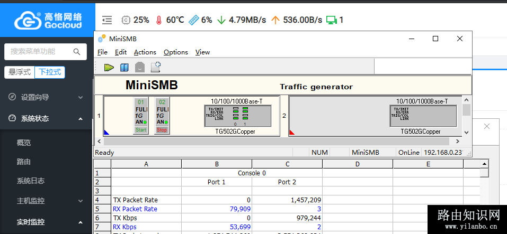Click the gray tombstone-shaped toolbar icon
Image resolution: width=507 pixels, height=234 pixels.
point(139,67)
